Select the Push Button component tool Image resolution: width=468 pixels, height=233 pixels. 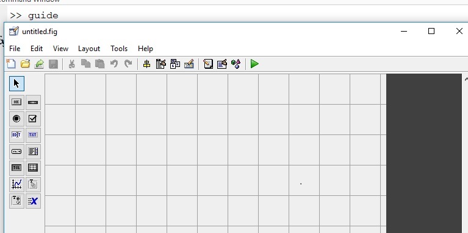[16, 102]
